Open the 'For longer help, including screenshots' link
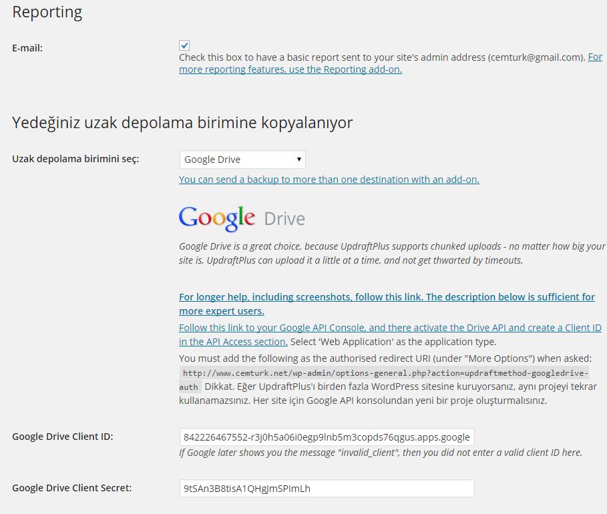The image size is (607, 514). (387, 304)
